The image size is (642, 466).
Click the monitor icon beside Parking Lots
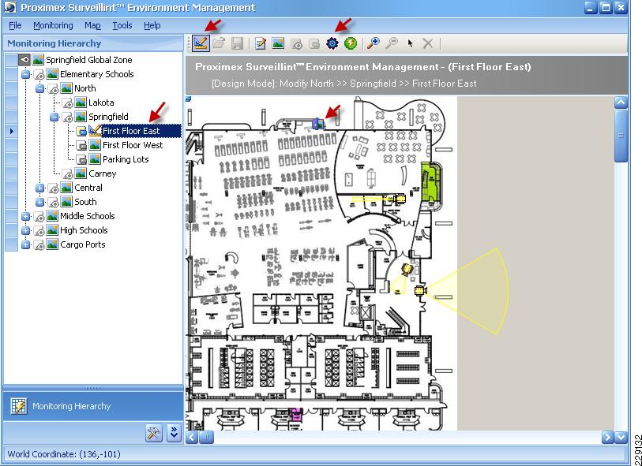pyautogui.click(x=81, y=159)
